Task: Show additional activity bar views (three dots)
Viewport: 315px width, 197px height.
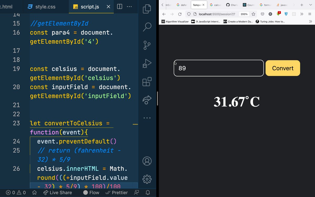Action: tap(147, 118)
